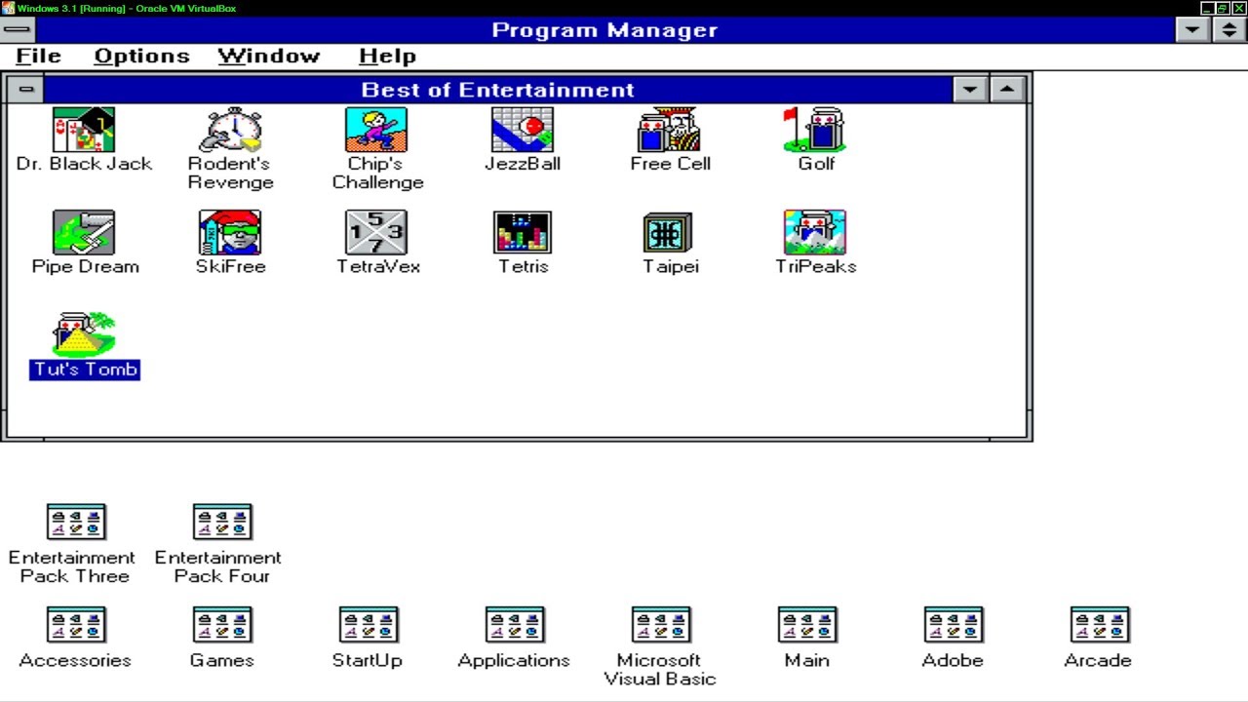Click the "Tut's Tomb" highlighted label

85,370
